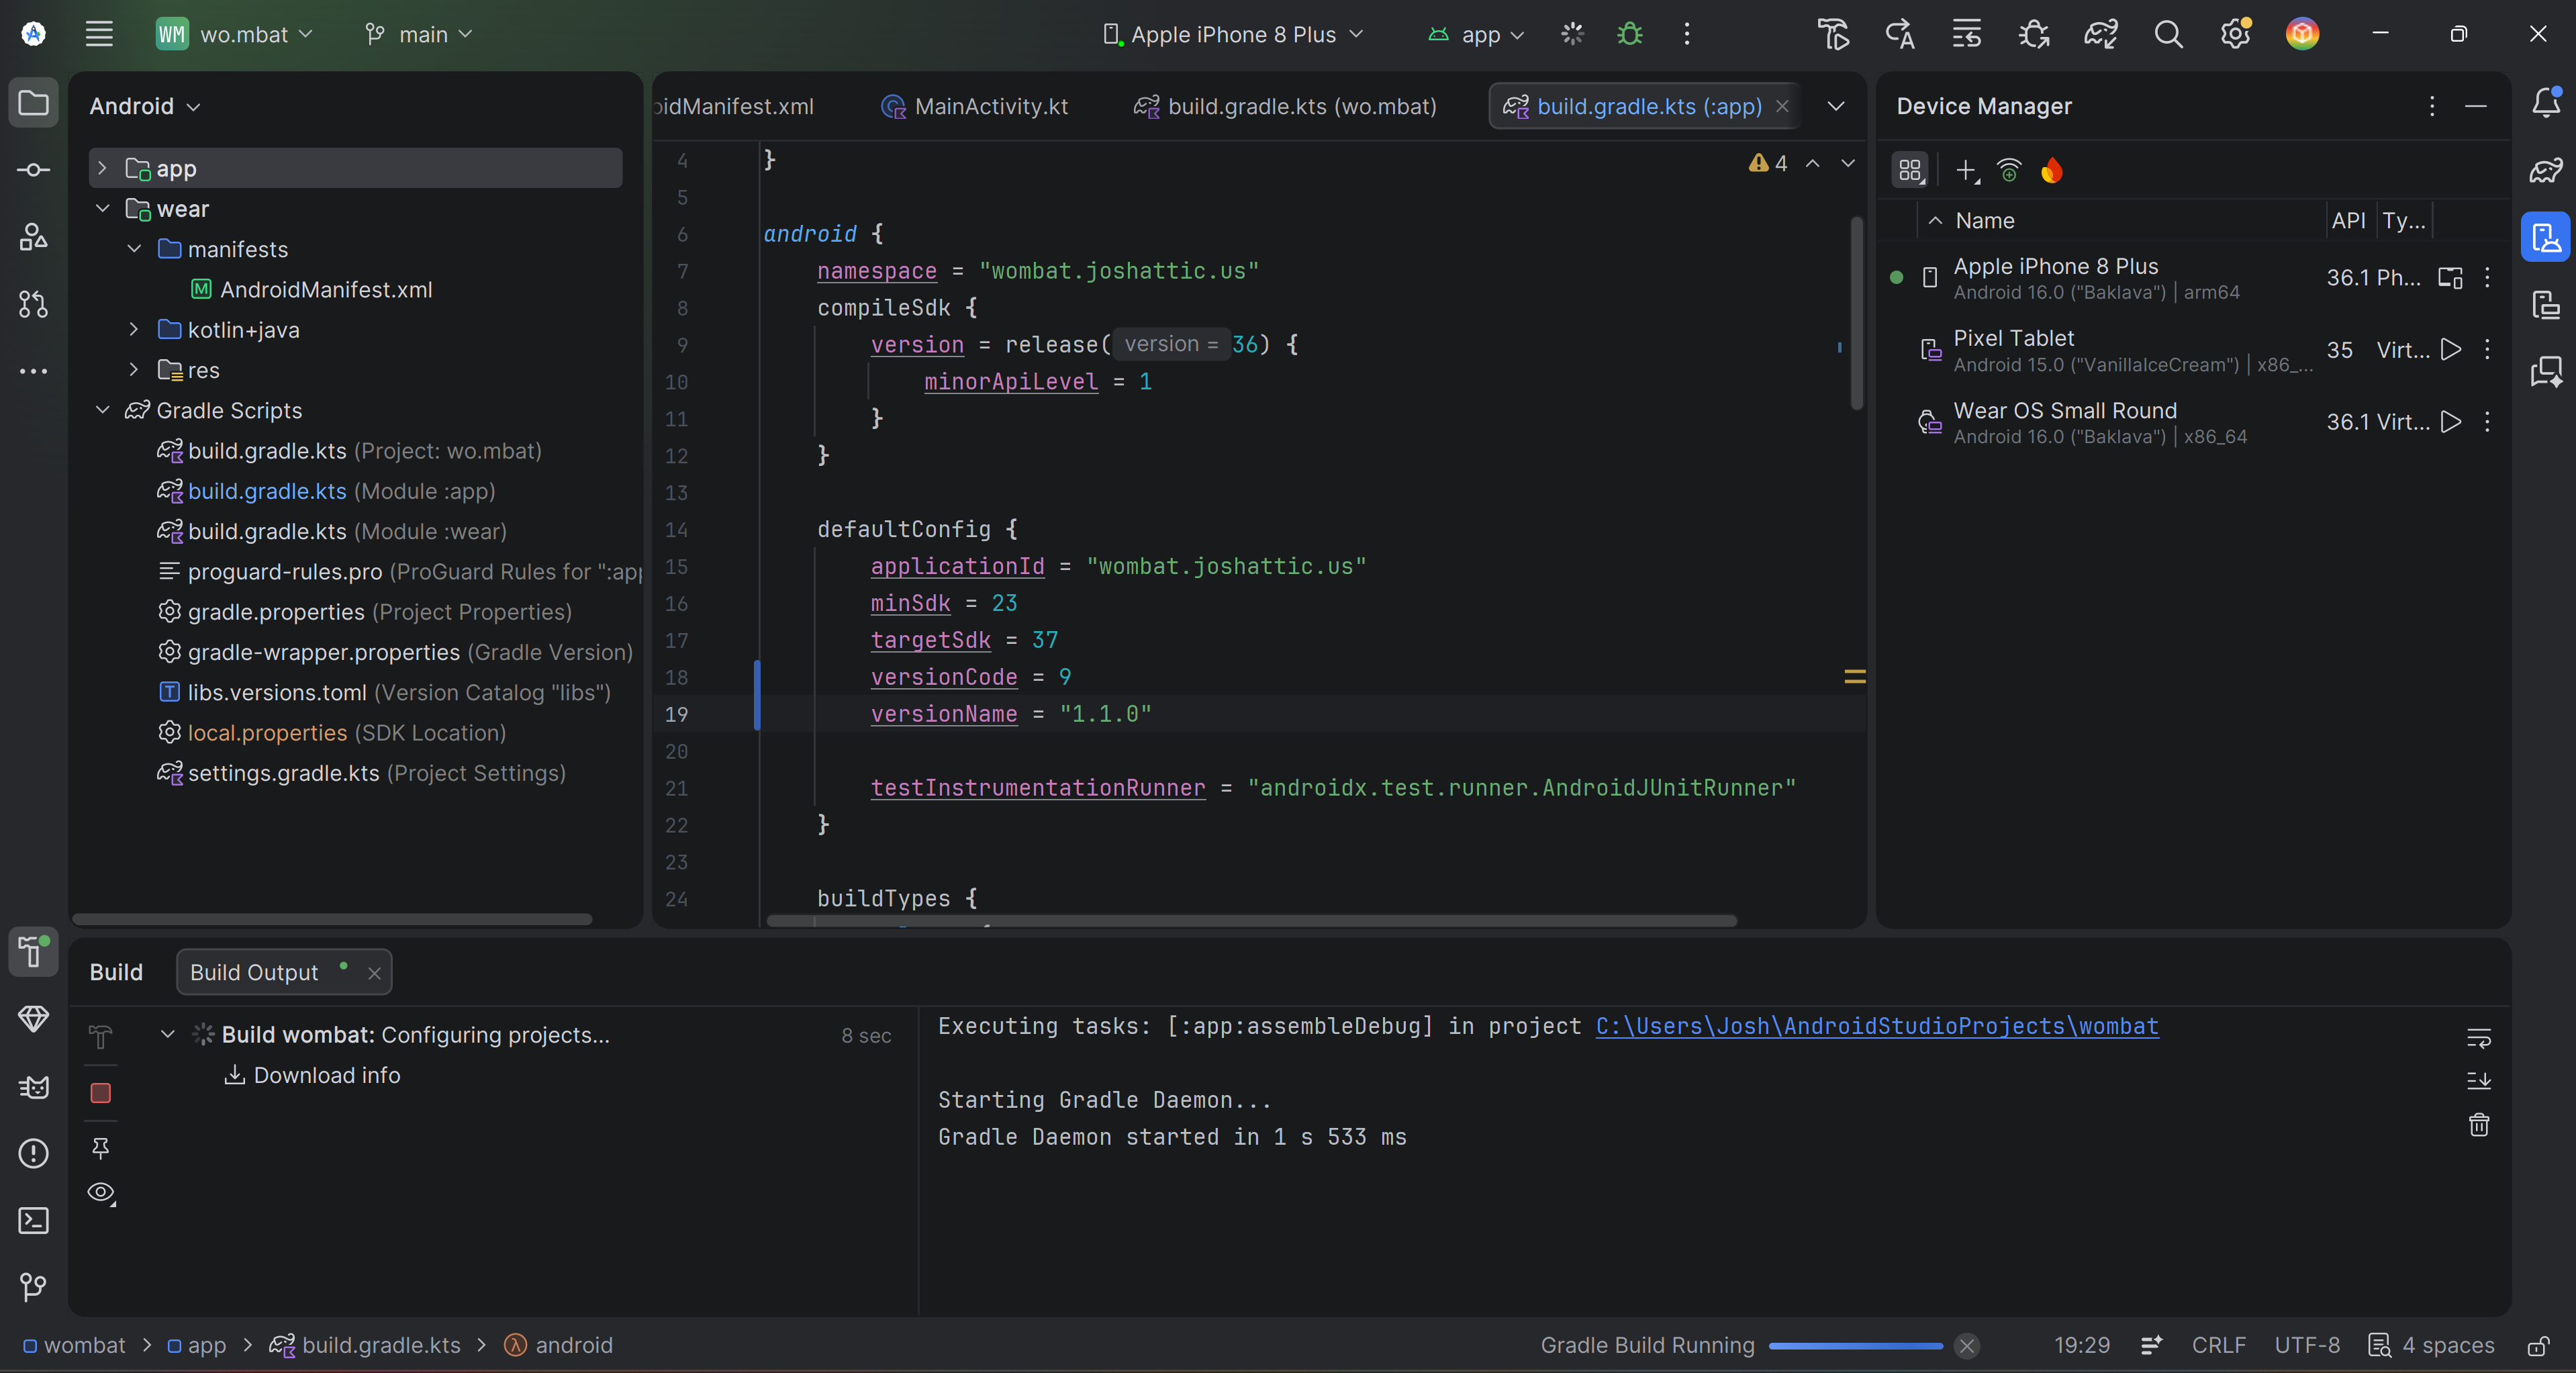
Task: Close the Build Output tab
Action: [x=374, y=973]
